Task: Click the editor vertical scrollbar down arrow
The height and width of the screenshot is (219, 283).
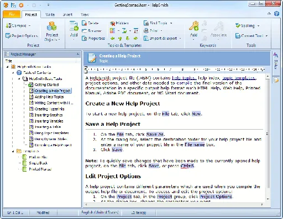Action: click(x=268, y=199)
